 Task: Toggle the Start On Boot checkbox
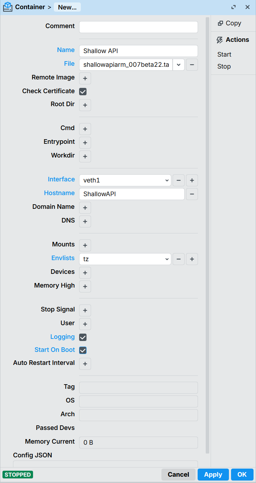tap(83, 350)
